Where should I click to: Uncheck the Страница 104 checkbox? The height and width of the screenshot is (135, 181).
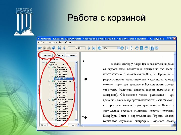pos(56,111)
